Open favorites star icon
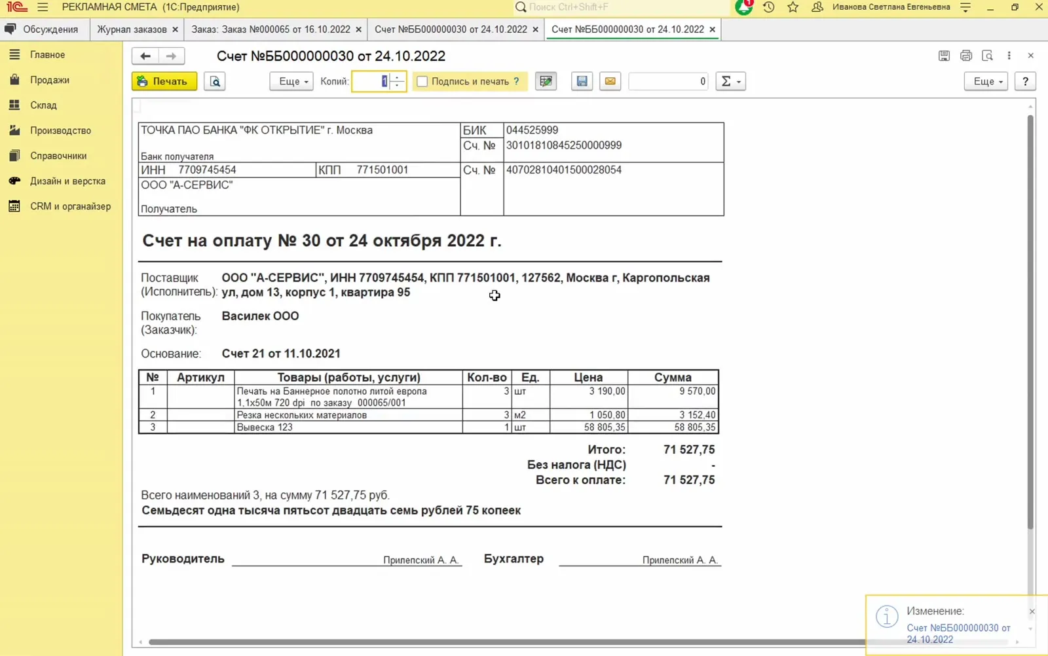Image resolution: width=1048 pixels, height=656 pixels. tap(793, 7)
